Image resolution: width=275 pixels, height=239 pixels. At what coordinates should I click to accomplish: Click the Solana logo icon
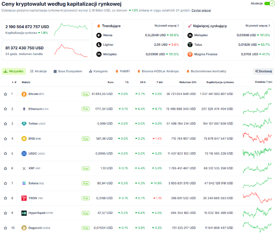pyautogui.click(x=24, y=183)
